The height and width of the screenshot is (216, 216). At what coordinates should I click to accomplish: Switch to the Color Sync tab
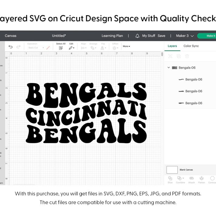tap(191, 46)
